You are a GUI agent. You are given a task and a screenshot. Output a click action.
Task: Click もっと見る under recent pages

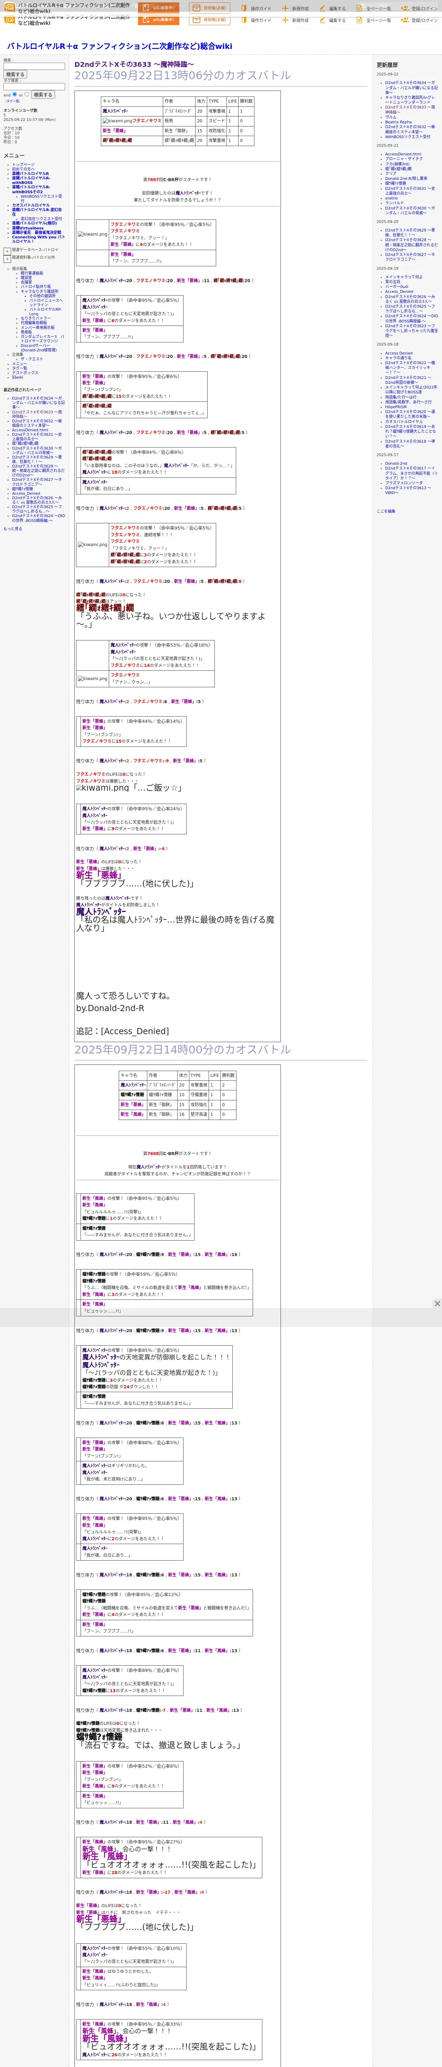(x=13, y=529)
